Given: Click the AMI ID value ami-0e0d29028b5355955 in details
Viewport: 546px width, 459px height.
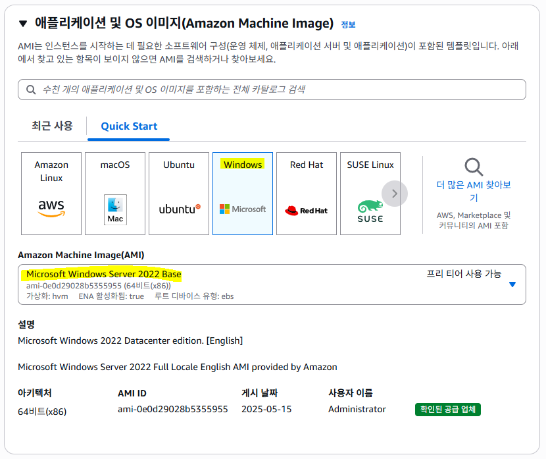Looking at the screenshot, I should point(173,409).
